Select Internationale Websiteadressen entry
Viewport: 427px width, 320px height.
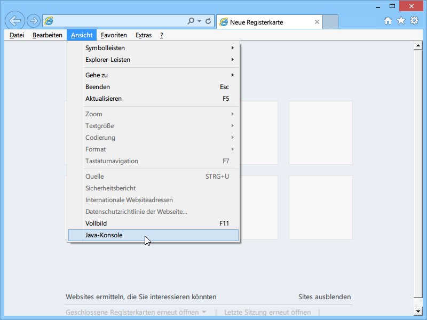(153, 199)
